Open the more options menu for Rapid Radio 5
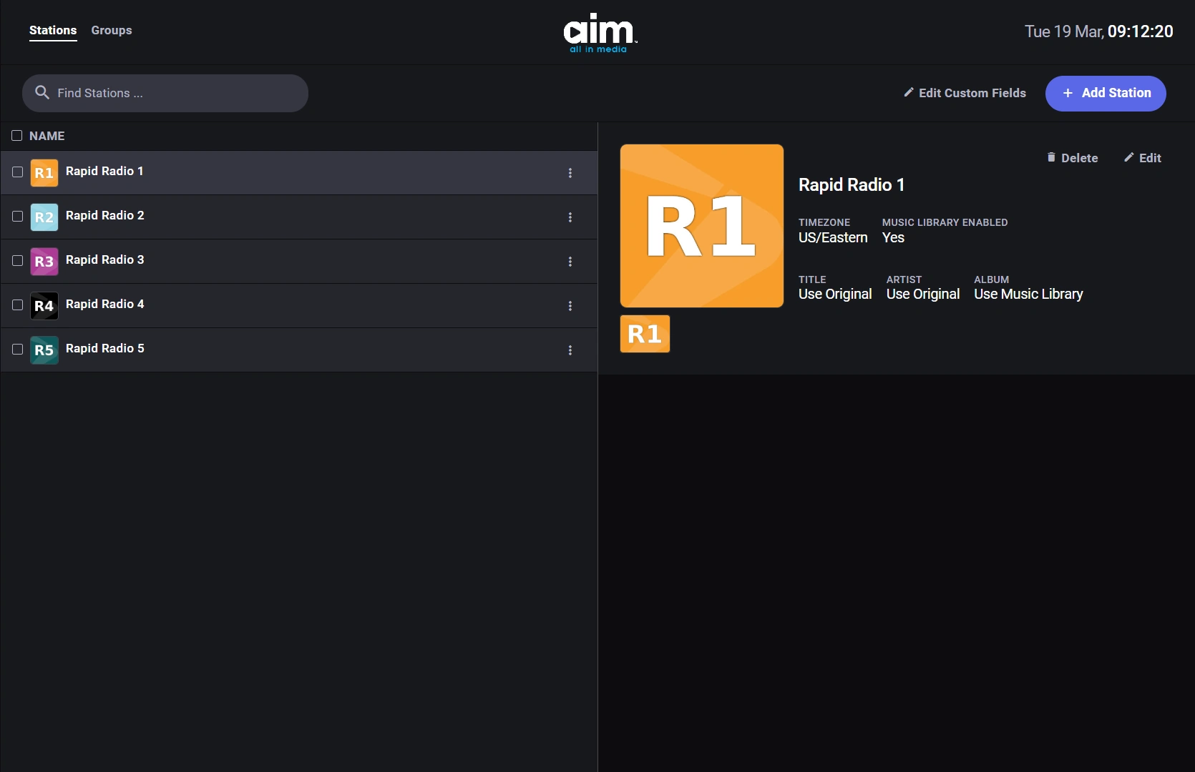 pos(570,350)
